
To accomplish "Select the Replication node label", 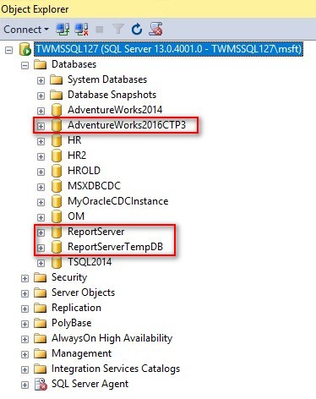I will point(76,308).
